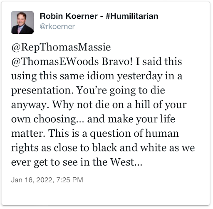
Task: Visit the @rkoerner handle
Action: coord(57,26)
